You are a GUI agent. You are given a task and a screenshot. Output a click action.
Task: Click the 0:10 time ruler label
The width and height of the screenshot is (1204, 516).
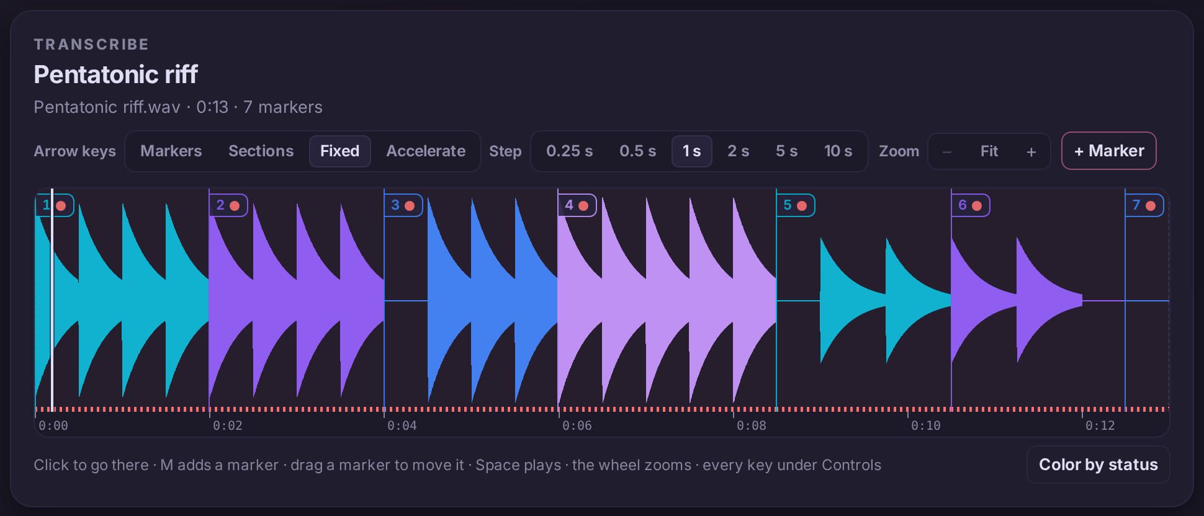(x=926, y=425)
